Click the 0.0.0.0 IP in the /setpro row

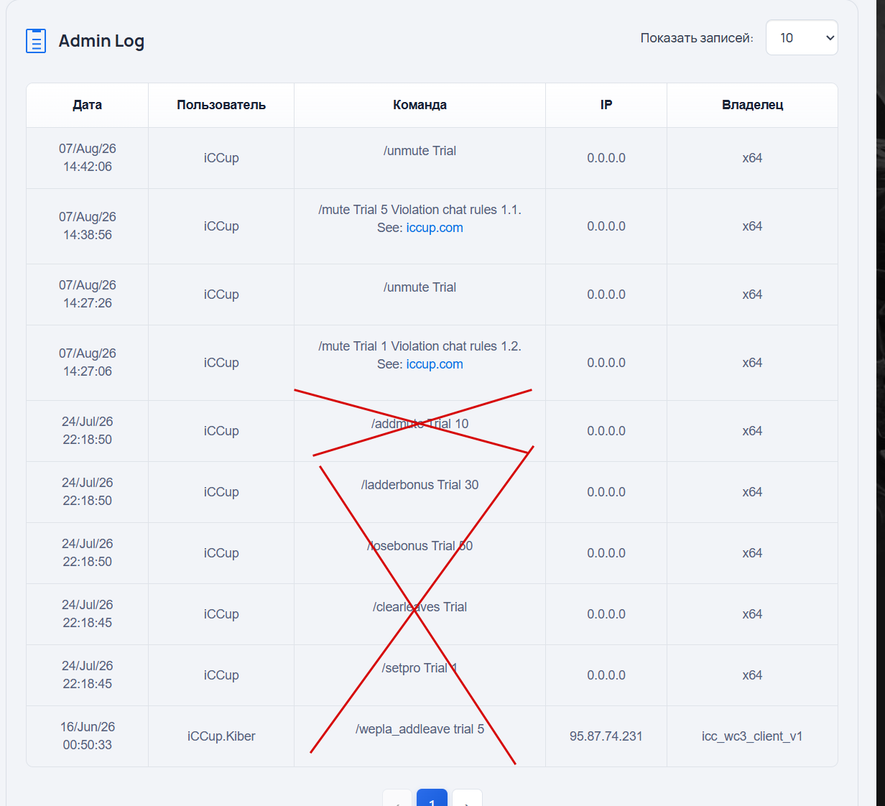click(606, 675)
